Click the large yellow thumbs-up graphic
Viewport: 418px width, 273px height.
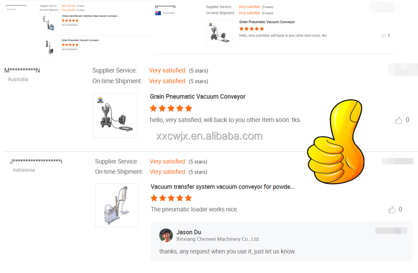coord(336,142)
